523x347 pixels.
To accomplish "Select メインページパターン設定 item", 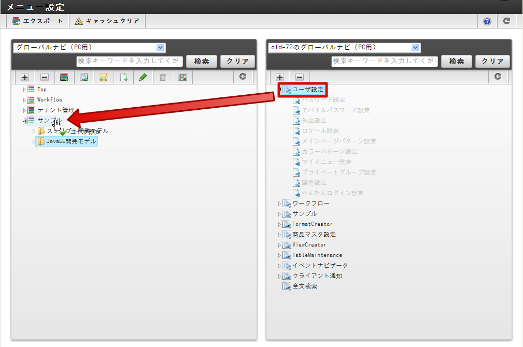I will (x=339, y=141).
